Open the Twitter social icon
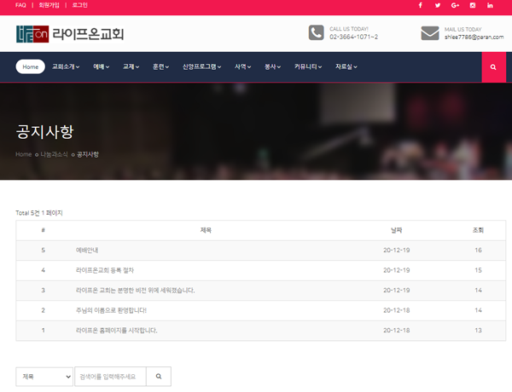This screenshot has width=512, height=392. (438, 5)
